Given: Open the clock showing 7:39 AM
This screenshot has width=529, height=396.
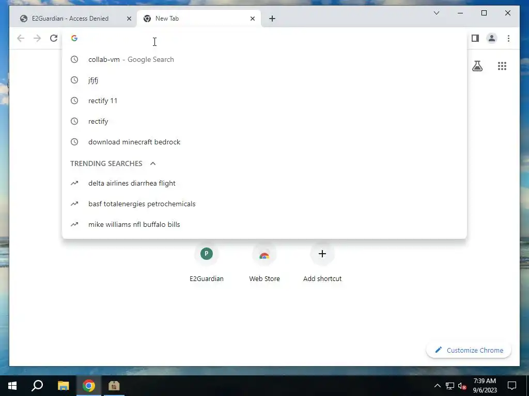Looking at the screenshot, I should 485,386.
